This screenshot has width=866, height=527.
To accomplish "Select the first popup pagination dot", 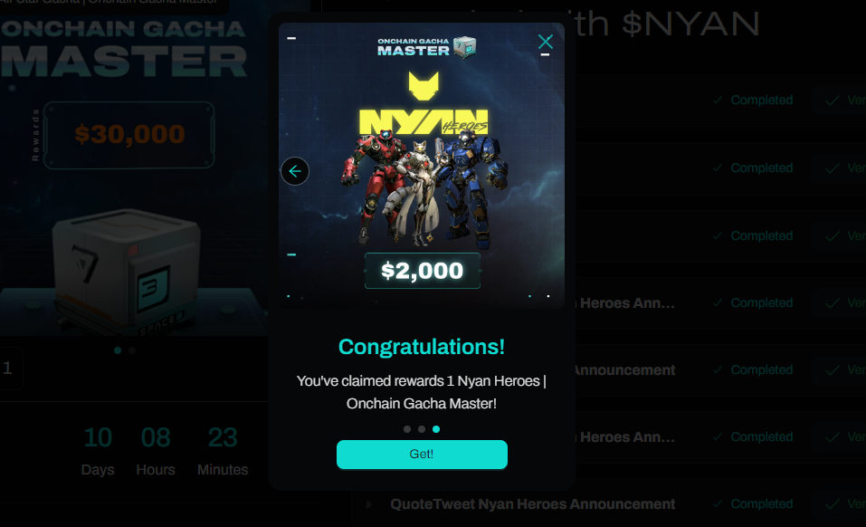I will coord(407,429).
